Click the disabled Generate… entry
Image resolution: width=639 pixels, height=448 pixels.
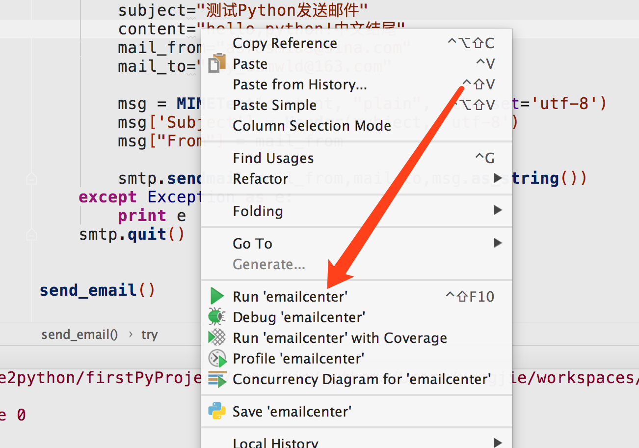[357, 264]
